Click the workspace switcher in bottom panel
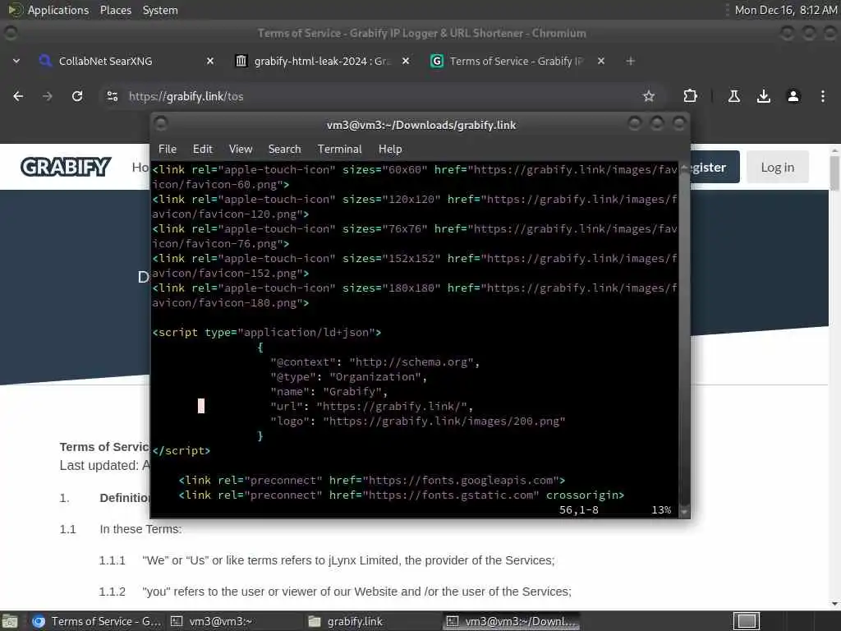 pyautogui.click(x=746, y=621)
